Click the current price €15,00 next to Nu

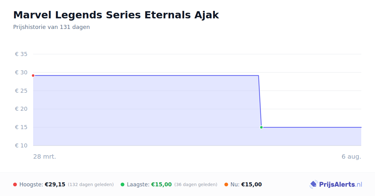tap(252, 184)
